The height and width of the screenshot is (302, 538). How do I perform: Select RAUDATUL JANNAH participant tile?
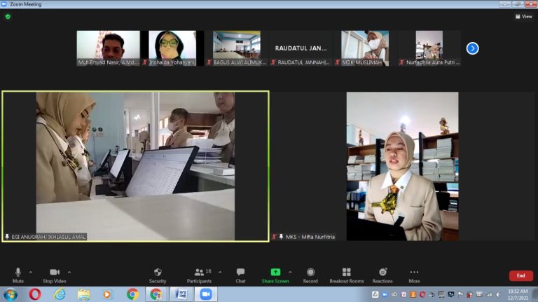click(301, 48)
